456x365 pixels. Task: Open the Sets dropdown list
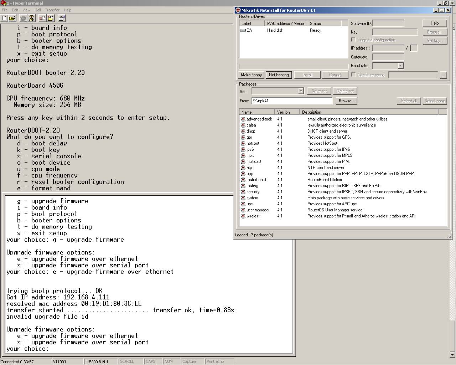pos(301,91)
